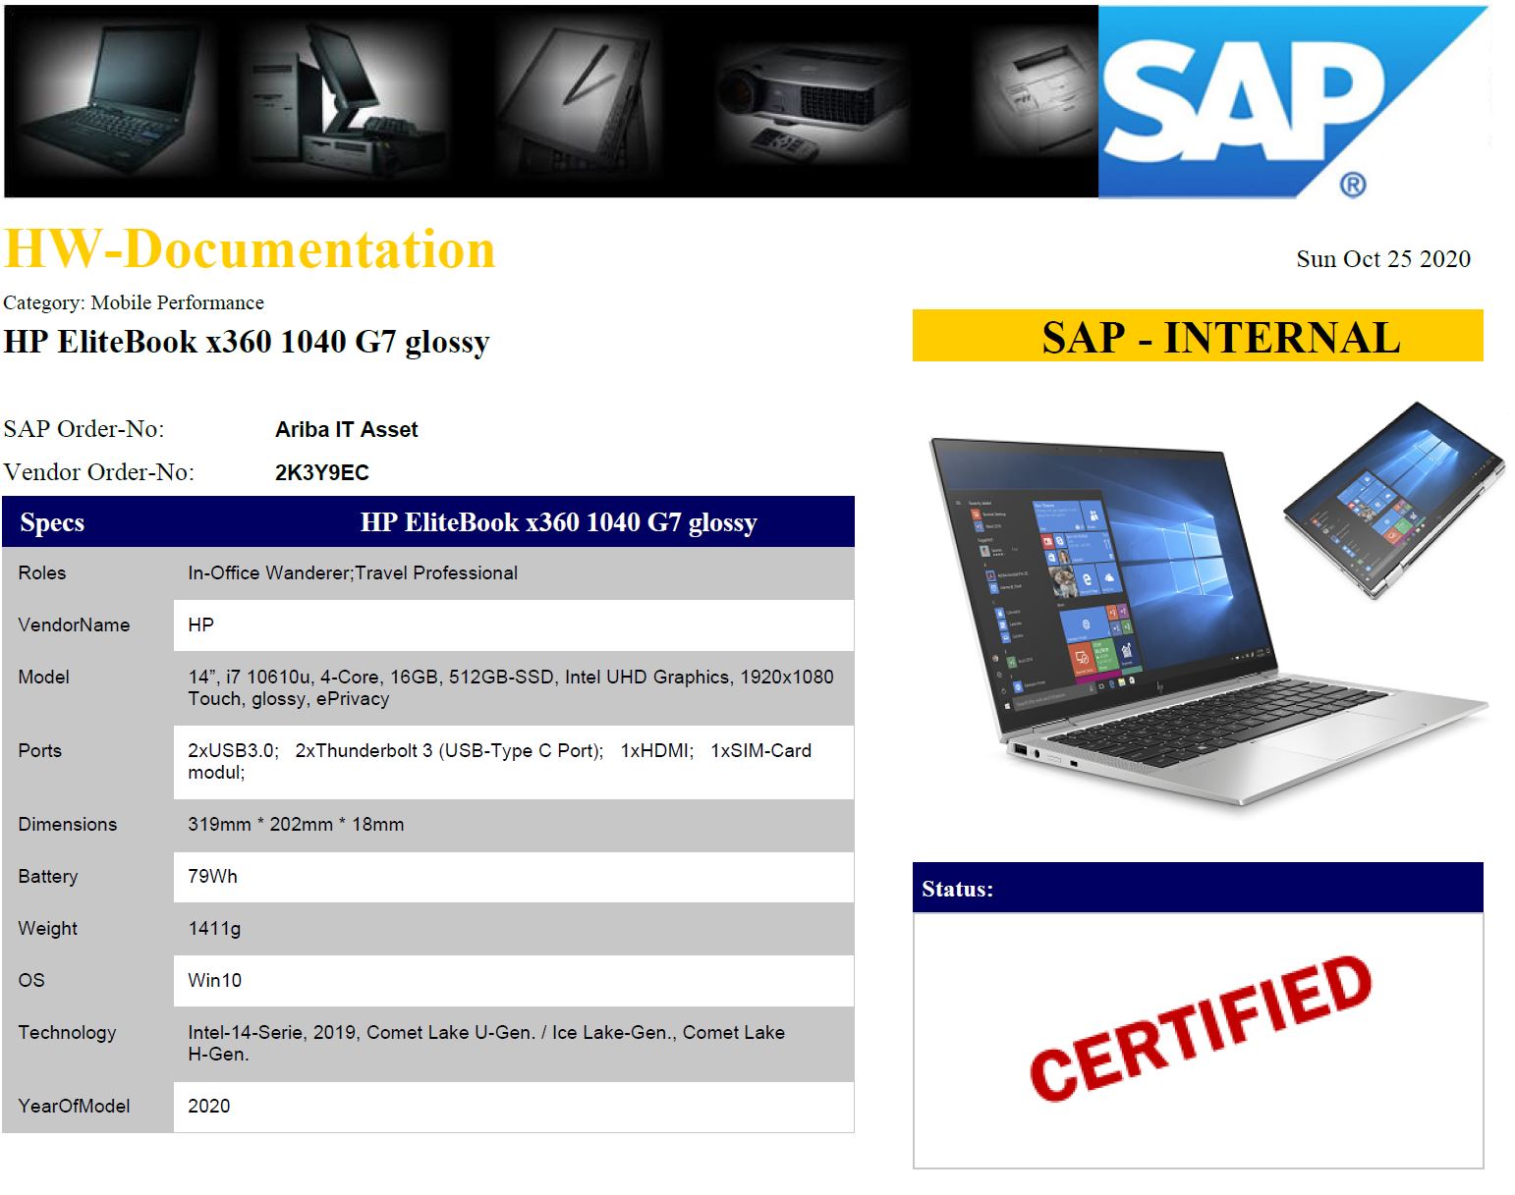The image size is (1515, 1195).
Task: Click the OS row label
Action: [31, 980]
